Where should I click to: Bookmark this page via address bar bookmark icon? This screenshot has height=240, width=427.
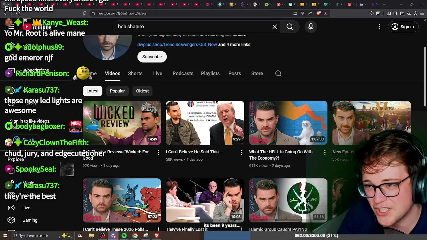coord(85,13)
